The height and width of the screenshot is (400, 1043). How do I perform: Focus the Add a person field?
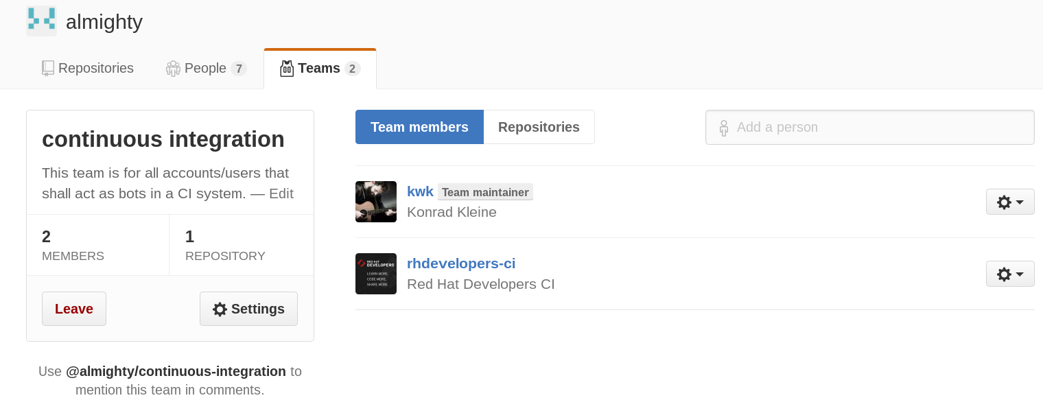pyautogui.click(x=870, y=127)
